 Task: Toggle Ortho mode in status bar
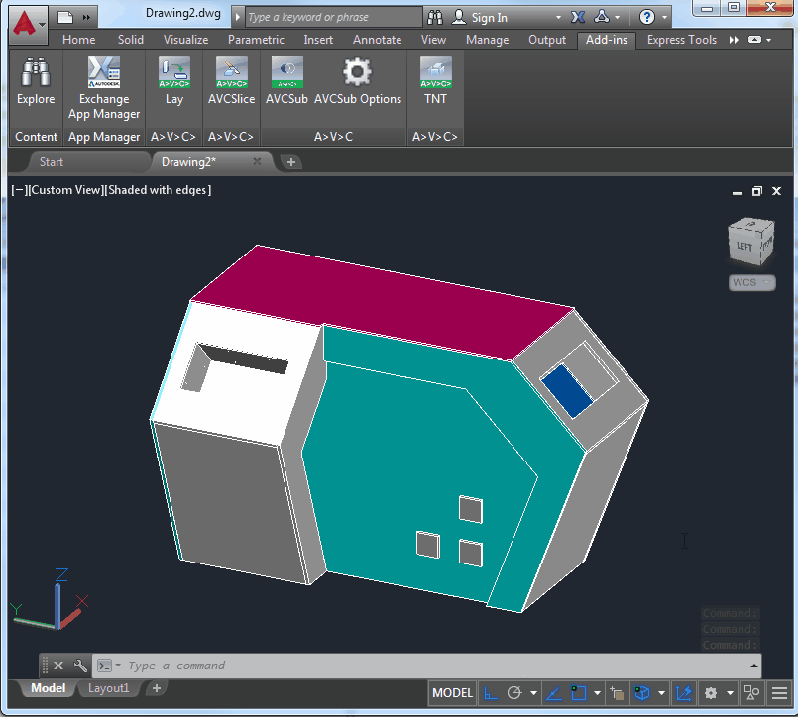coord(492,693)
